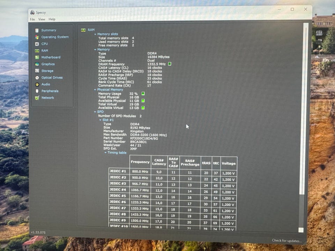Select the Motherboard section
Screen dimensions: 335x251
coord(51,57)
